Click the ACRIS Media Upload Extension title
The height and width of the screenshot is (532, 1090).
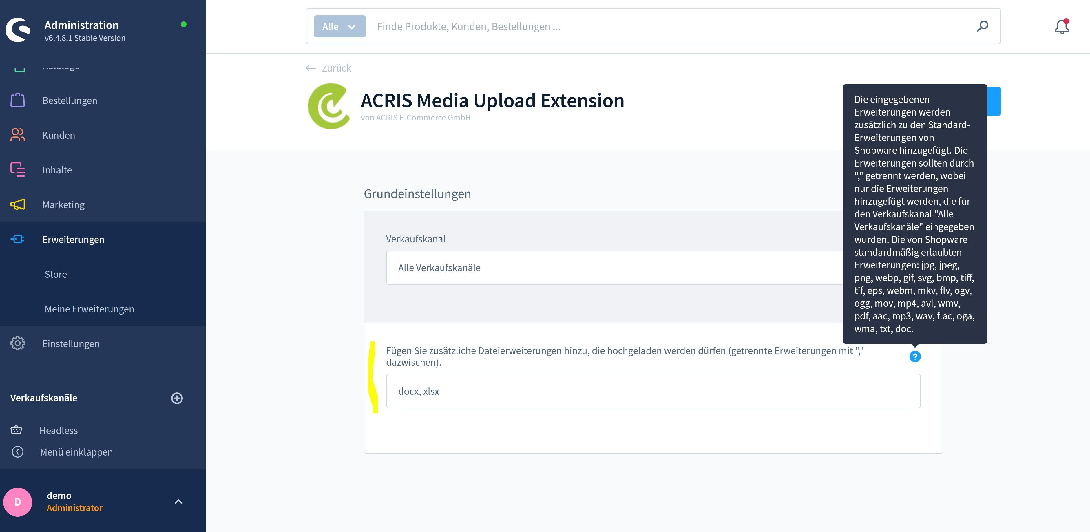click(492, 101)
